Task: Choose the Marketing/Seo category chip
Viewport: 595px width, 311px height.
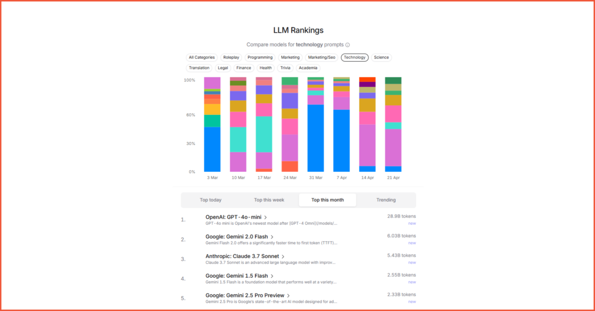Action: [321, 58]
